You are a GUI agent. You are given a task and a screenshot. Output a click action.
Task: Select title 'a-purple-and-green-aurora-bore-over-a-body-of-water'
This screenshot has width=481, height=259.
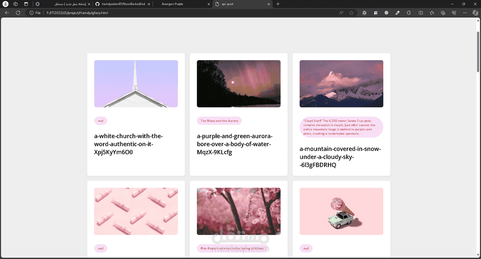tap(235, 144)
